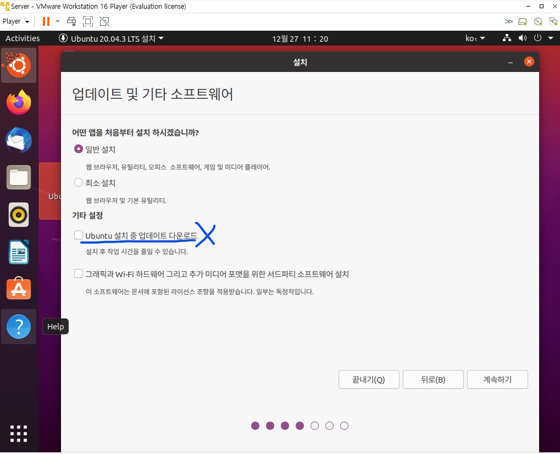Open LibreOffice Writer from the dock
The width and height of the screenshot is (560, 454).
click(19, 252)
